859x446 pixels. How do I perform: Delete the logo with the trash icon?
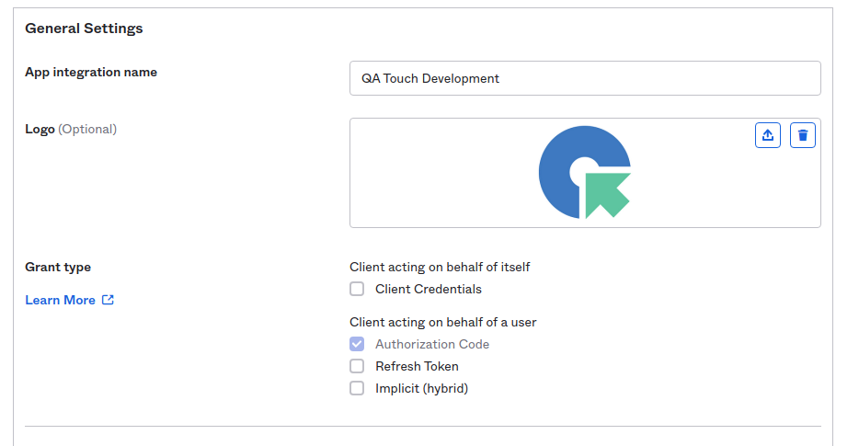pos(802,135)
